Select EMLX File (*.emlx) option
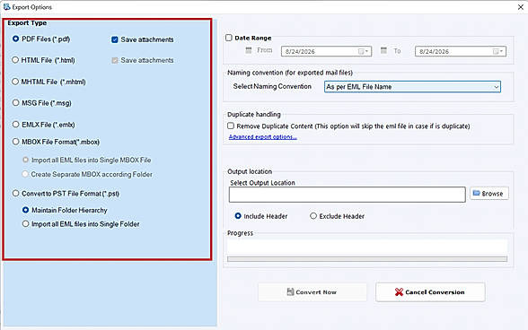 [15, 124]
